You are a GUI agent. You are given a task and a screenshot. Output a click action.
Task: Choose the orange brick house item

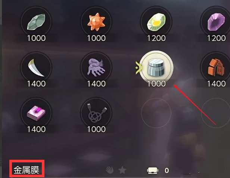point(216,67)
